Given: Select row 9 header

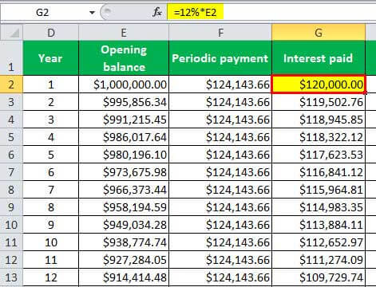Looking at the screenshot, I should click(11, 207).
